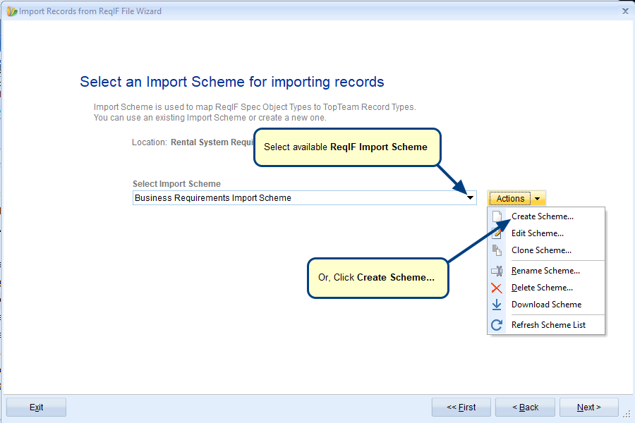This screenshot has height=423, width=635.
Task: Click the Exit button
Action: click(x=36, y=407)
